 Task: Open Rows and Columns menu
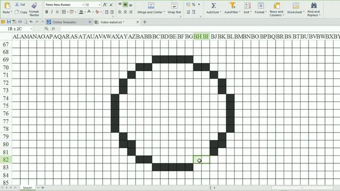pyautogui.click(x=277, y=10)
